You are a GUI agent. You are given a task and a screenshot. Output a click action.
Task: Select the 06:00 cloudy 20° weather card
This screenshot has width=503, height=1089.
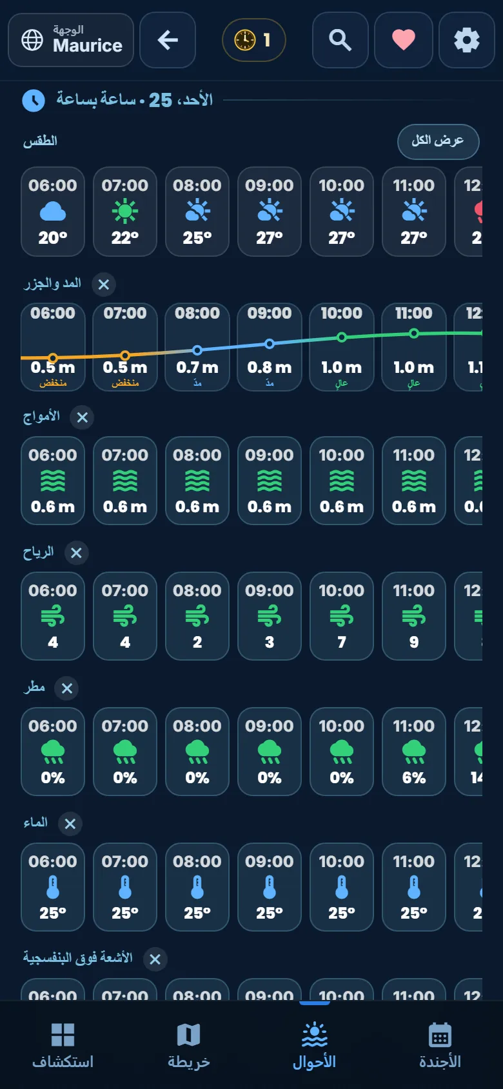(x=53, y=212)
